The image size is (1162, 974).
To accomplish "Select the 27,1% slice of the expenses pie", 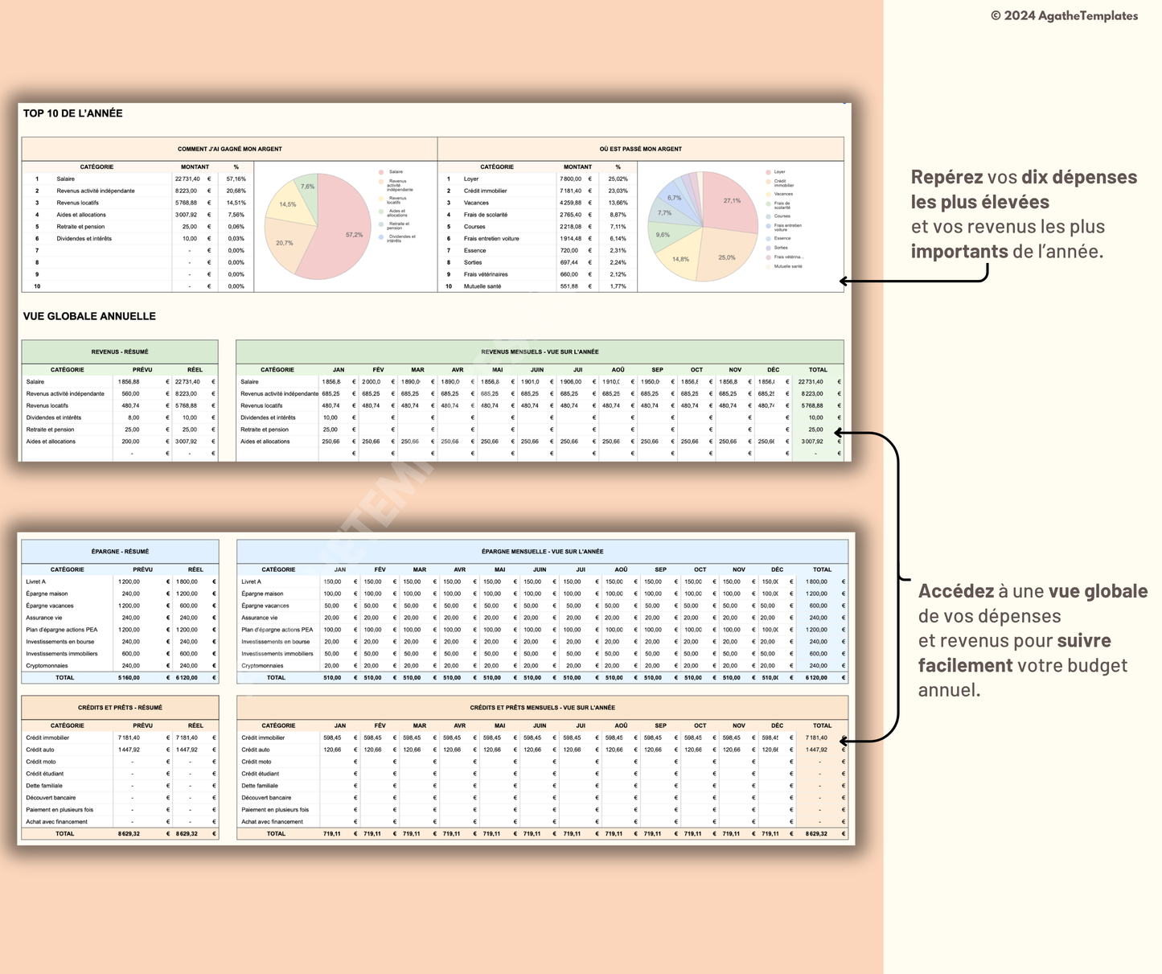I will click(x=732, y=201).
